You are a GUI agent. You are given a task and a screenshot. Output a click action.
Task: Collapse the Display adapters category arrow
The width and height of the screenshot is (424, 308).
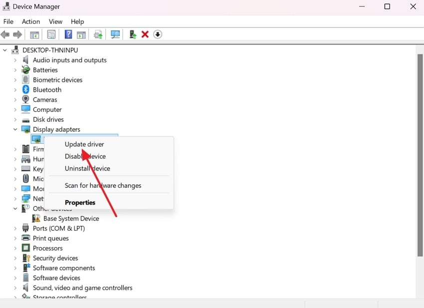(x=15, y=129)
